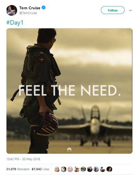
Task: Open the #Day1 hashtag link
Action: 15,22
